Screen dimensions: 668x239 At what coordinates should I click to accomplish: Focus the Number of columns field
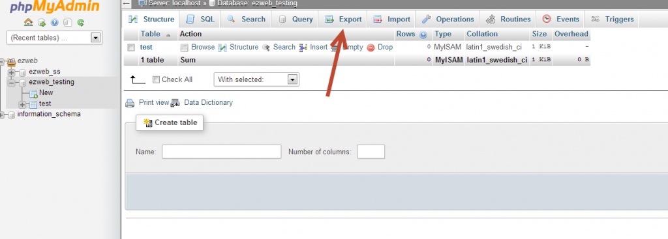[x=371, y=152]
